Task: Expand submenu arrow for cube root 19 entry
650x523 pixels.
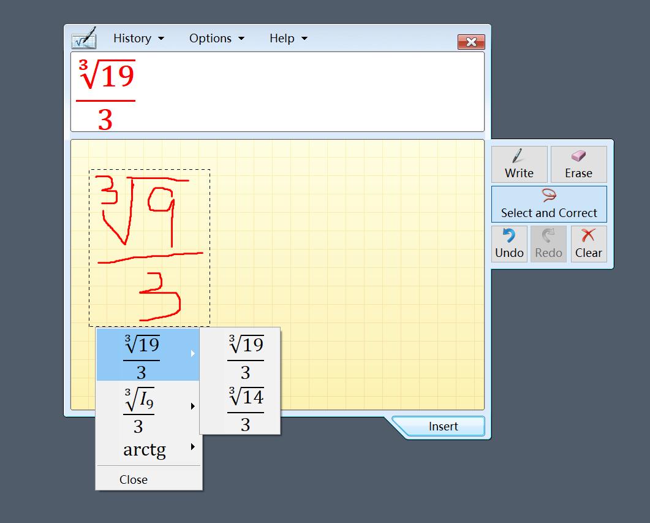Action: point(193,353)
